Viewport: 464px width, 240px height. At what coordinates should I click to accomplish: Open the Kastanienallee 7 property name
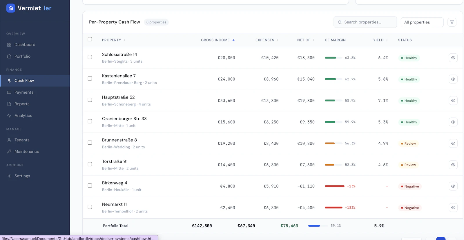[119, 76]
